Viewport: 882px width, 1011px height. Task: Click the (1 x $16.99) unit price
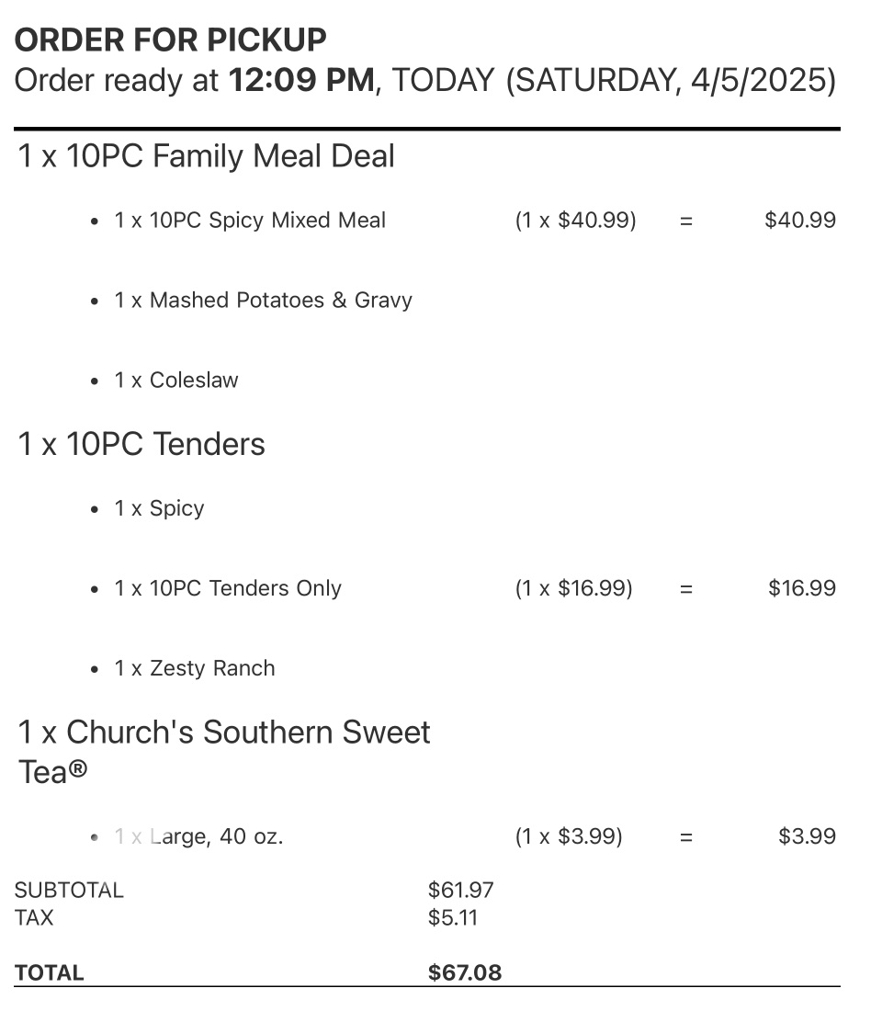(x=574, y=588)
